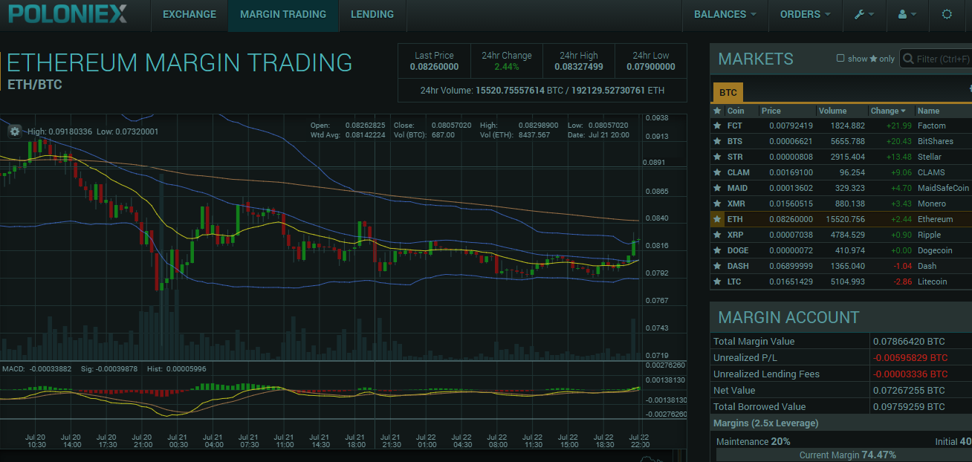Open the ORDERS dropdown menu
The height and width of the screenshot is (462, 972).
[805, 14]
